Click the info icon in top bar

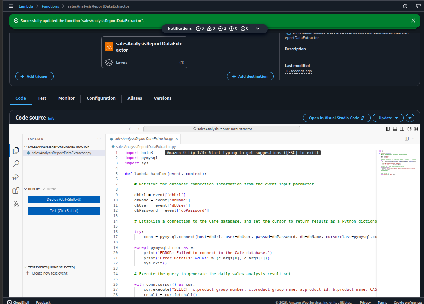[x=405, y=6]
